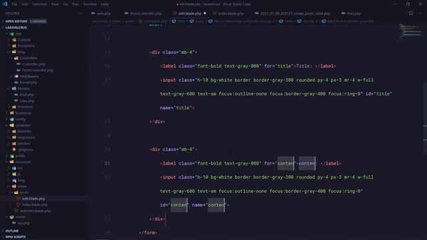The height and width of the screenshot is (240, 427).
Task: Click the unsaved dot on edit.blade.php tab
Action: tap(205, 13)
